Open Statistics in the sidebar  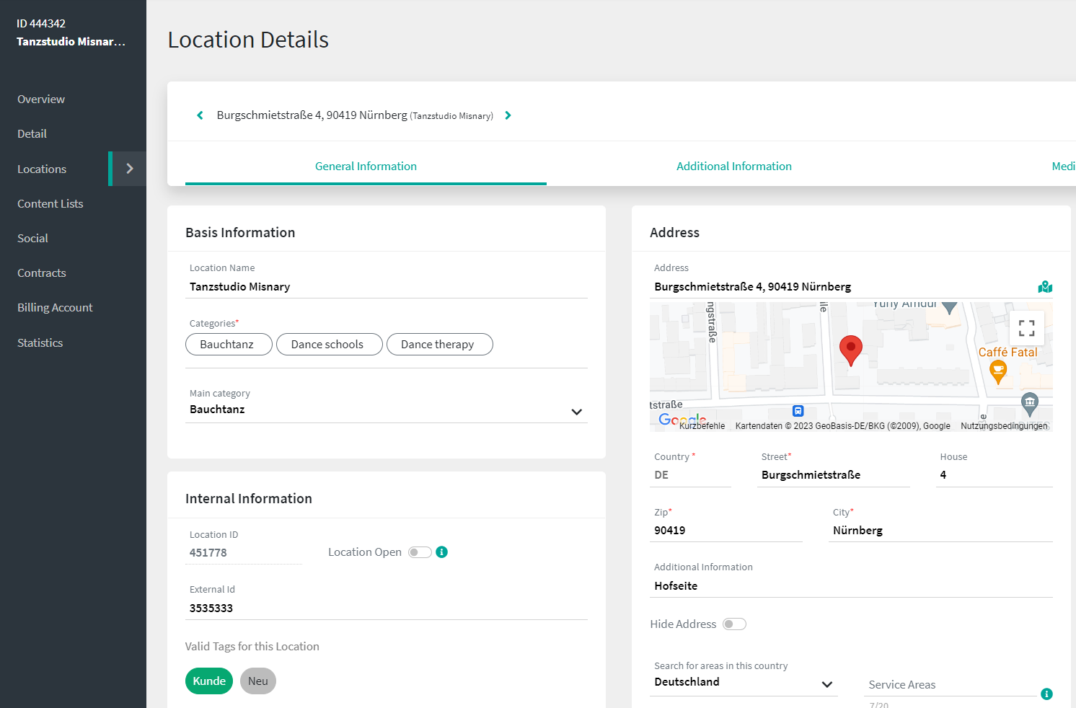tap(40, 343)
